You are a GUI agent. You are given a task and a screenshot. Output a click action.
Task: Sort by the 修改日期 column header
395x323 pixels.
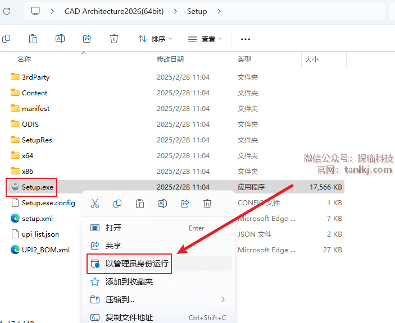coord(170,59)
